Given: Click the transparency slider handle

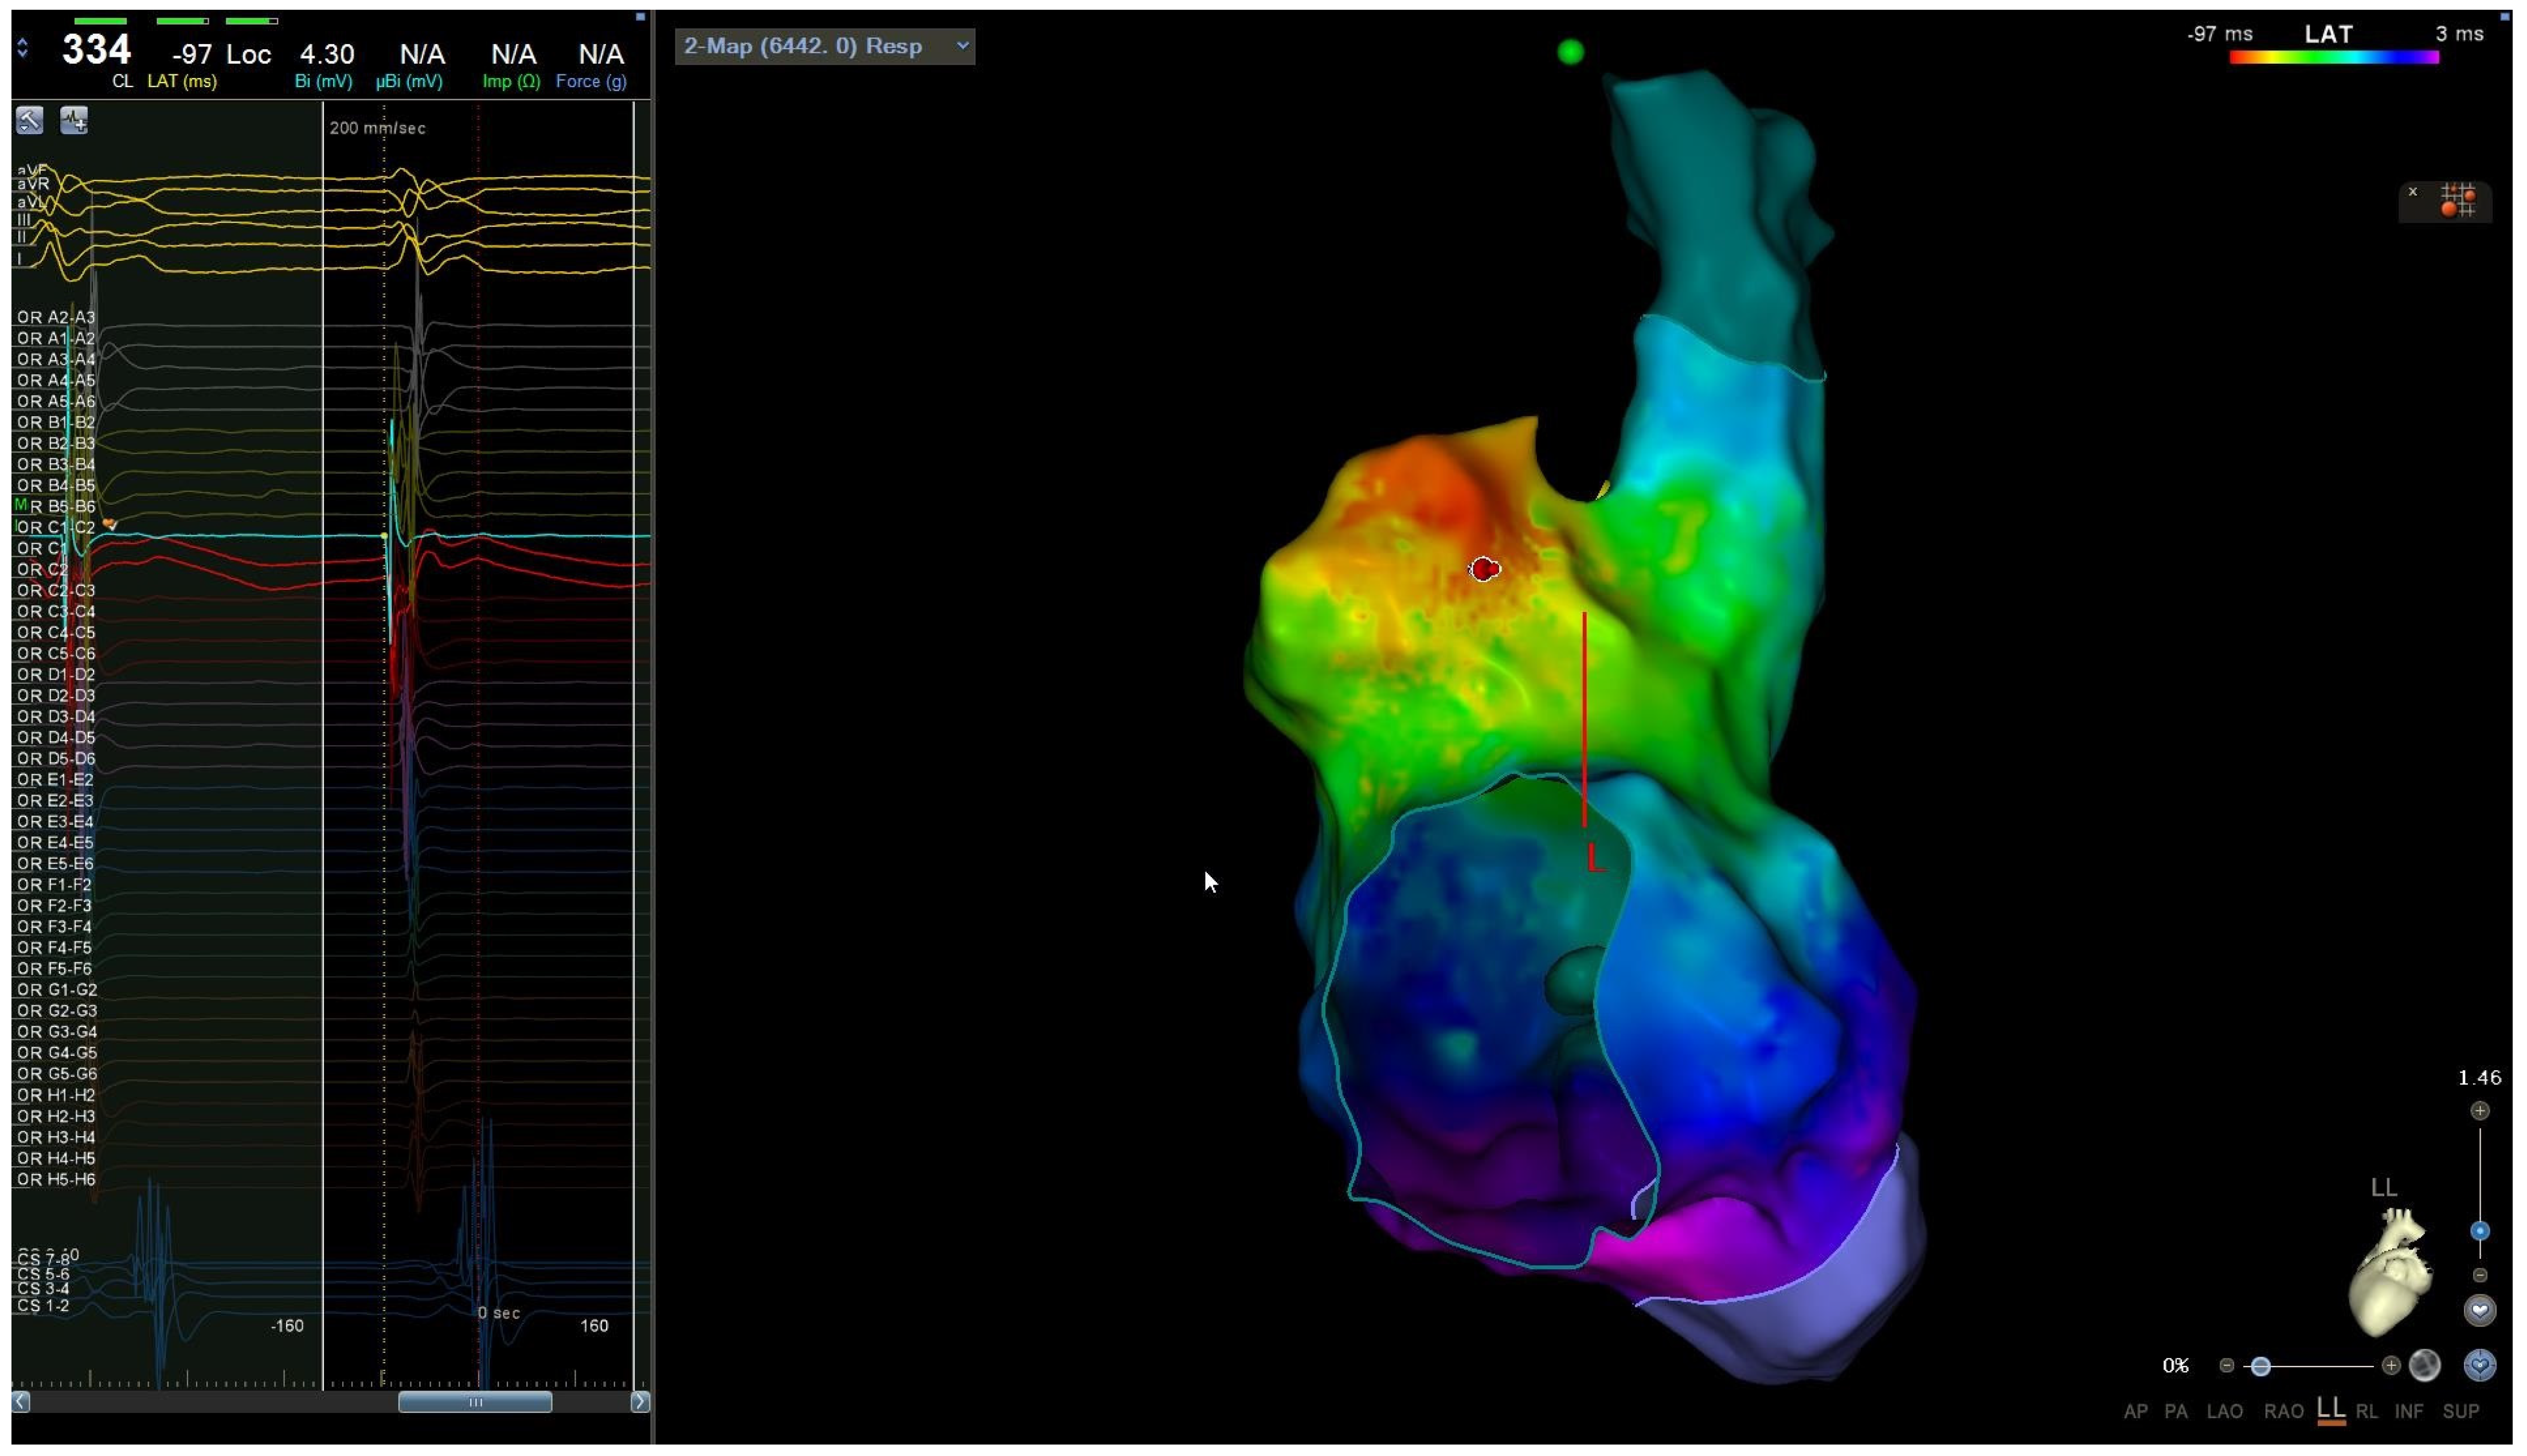Looking at the screenshot, I should (x=2260, y=1366).
